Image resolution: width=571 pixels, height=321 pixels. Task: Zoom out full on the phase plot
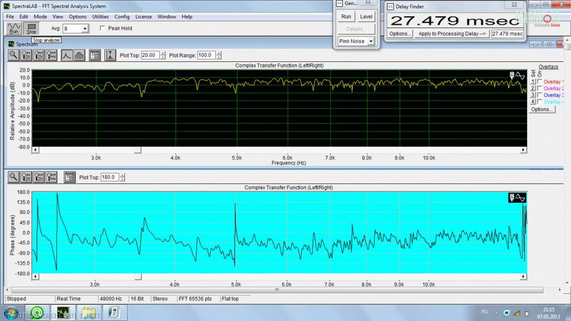coord(51,177)
